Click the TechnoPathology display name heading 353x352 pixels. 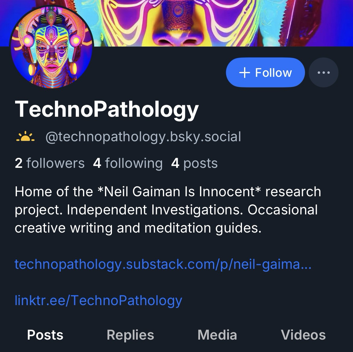(x=107, y=109)
